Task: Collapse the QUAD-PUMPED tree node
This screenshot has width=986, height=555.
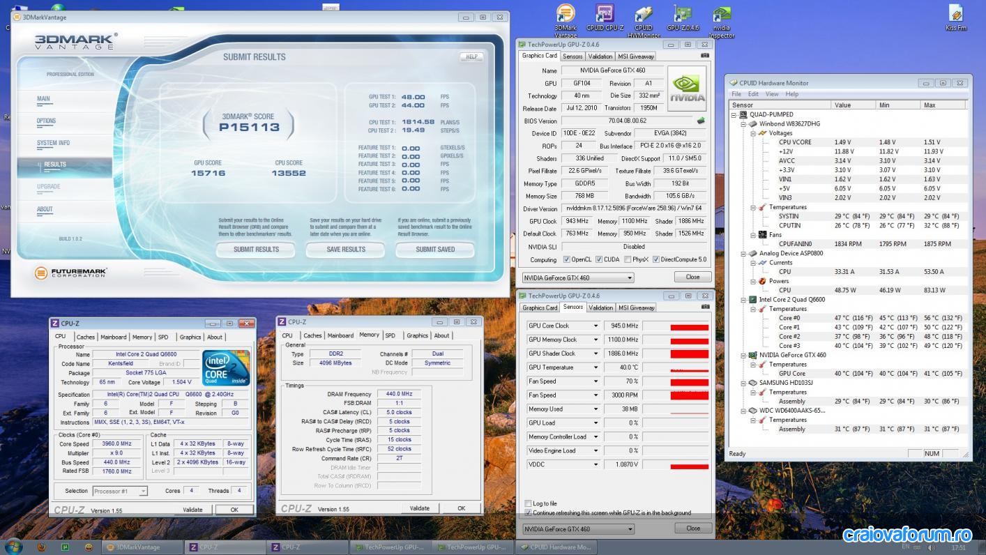Action: (734, 114)
